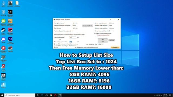This screenshot has height=97, width=173.
Task: Open the Apex Legends desktop shortcut
Action: click(x=3, y=68)
